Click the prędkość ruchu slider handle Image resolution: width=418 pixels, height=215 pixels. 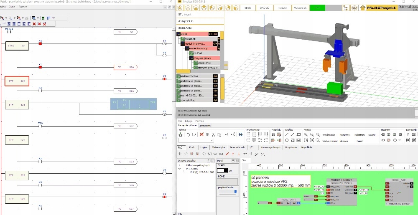coord(236,191)
